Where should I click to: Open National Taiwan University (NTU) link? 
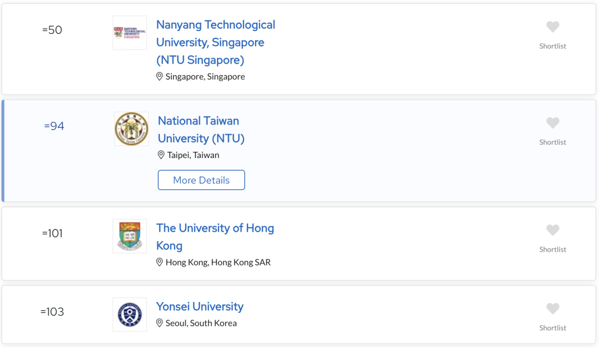pyautogui.click(x=201, y=129)
